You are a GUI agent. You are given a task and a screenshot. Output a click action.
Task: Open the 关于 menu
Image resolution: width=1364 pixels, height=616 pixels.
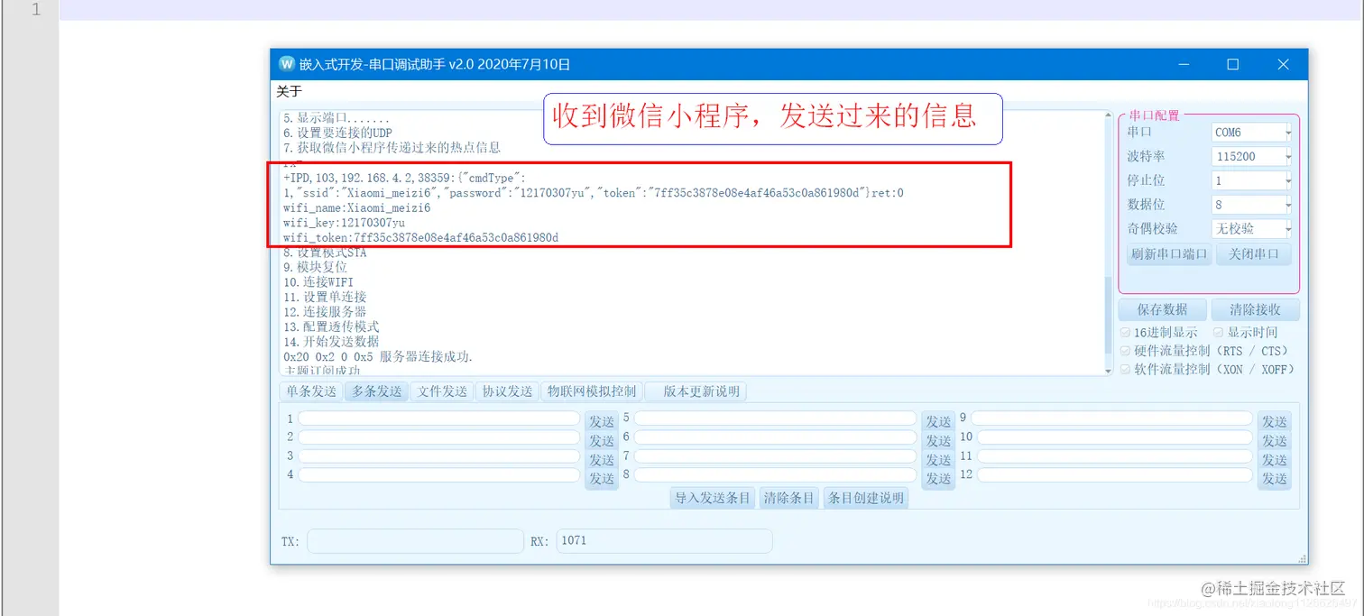(289, 92)
